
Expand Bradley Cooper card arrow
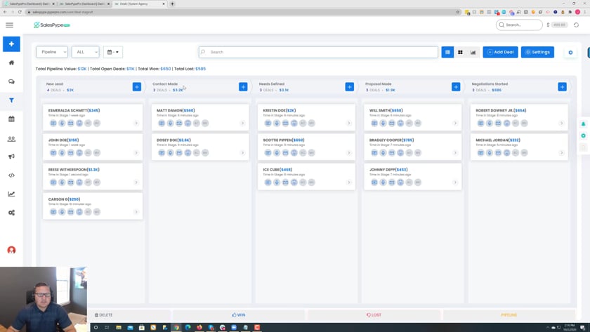click(455, 152)
